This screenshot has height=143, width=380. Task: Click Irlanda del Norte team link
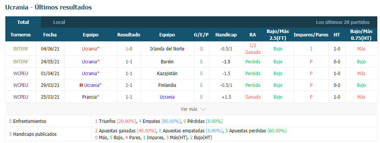(x=167, y=49)
